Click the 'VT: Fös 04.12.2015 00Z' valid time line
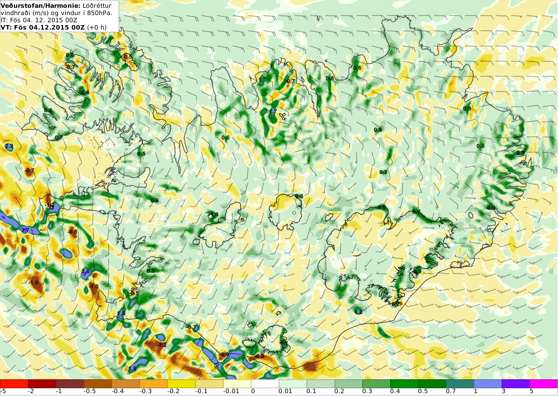This screenshot has height=396, width=558. [43, 27]
